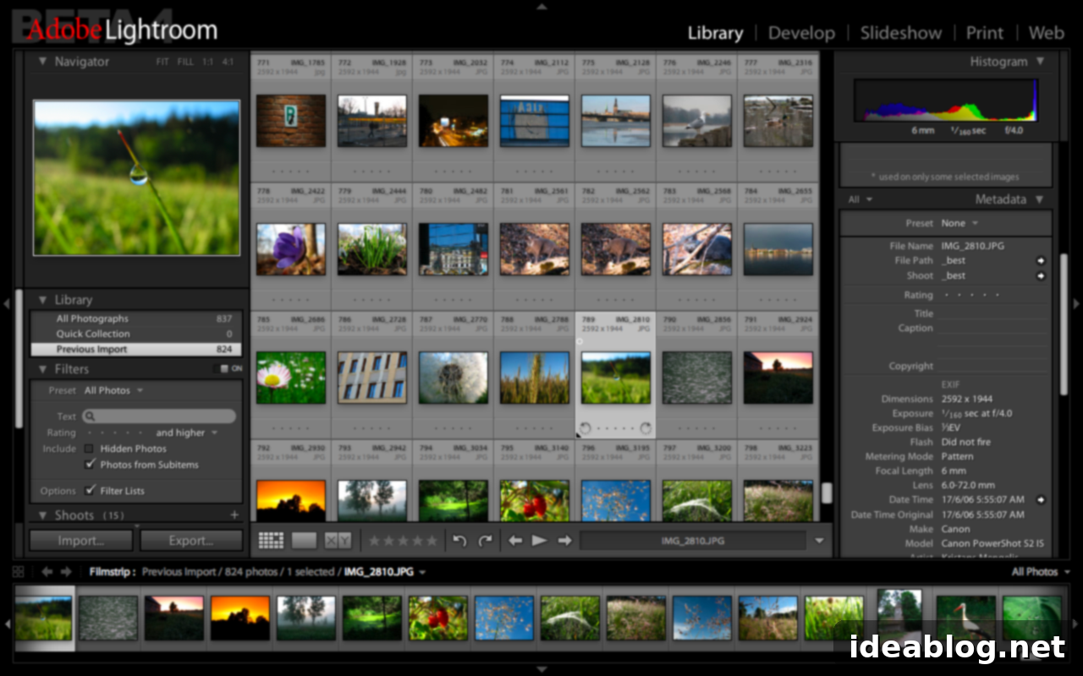Open the XY compare view
Viewport: 1083px width, 676px height.
(x=338, y=541)
